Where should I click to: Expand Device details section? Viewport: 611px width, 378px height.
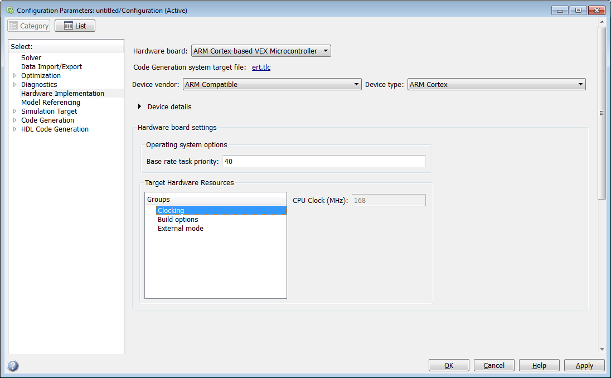click(139, 106)
